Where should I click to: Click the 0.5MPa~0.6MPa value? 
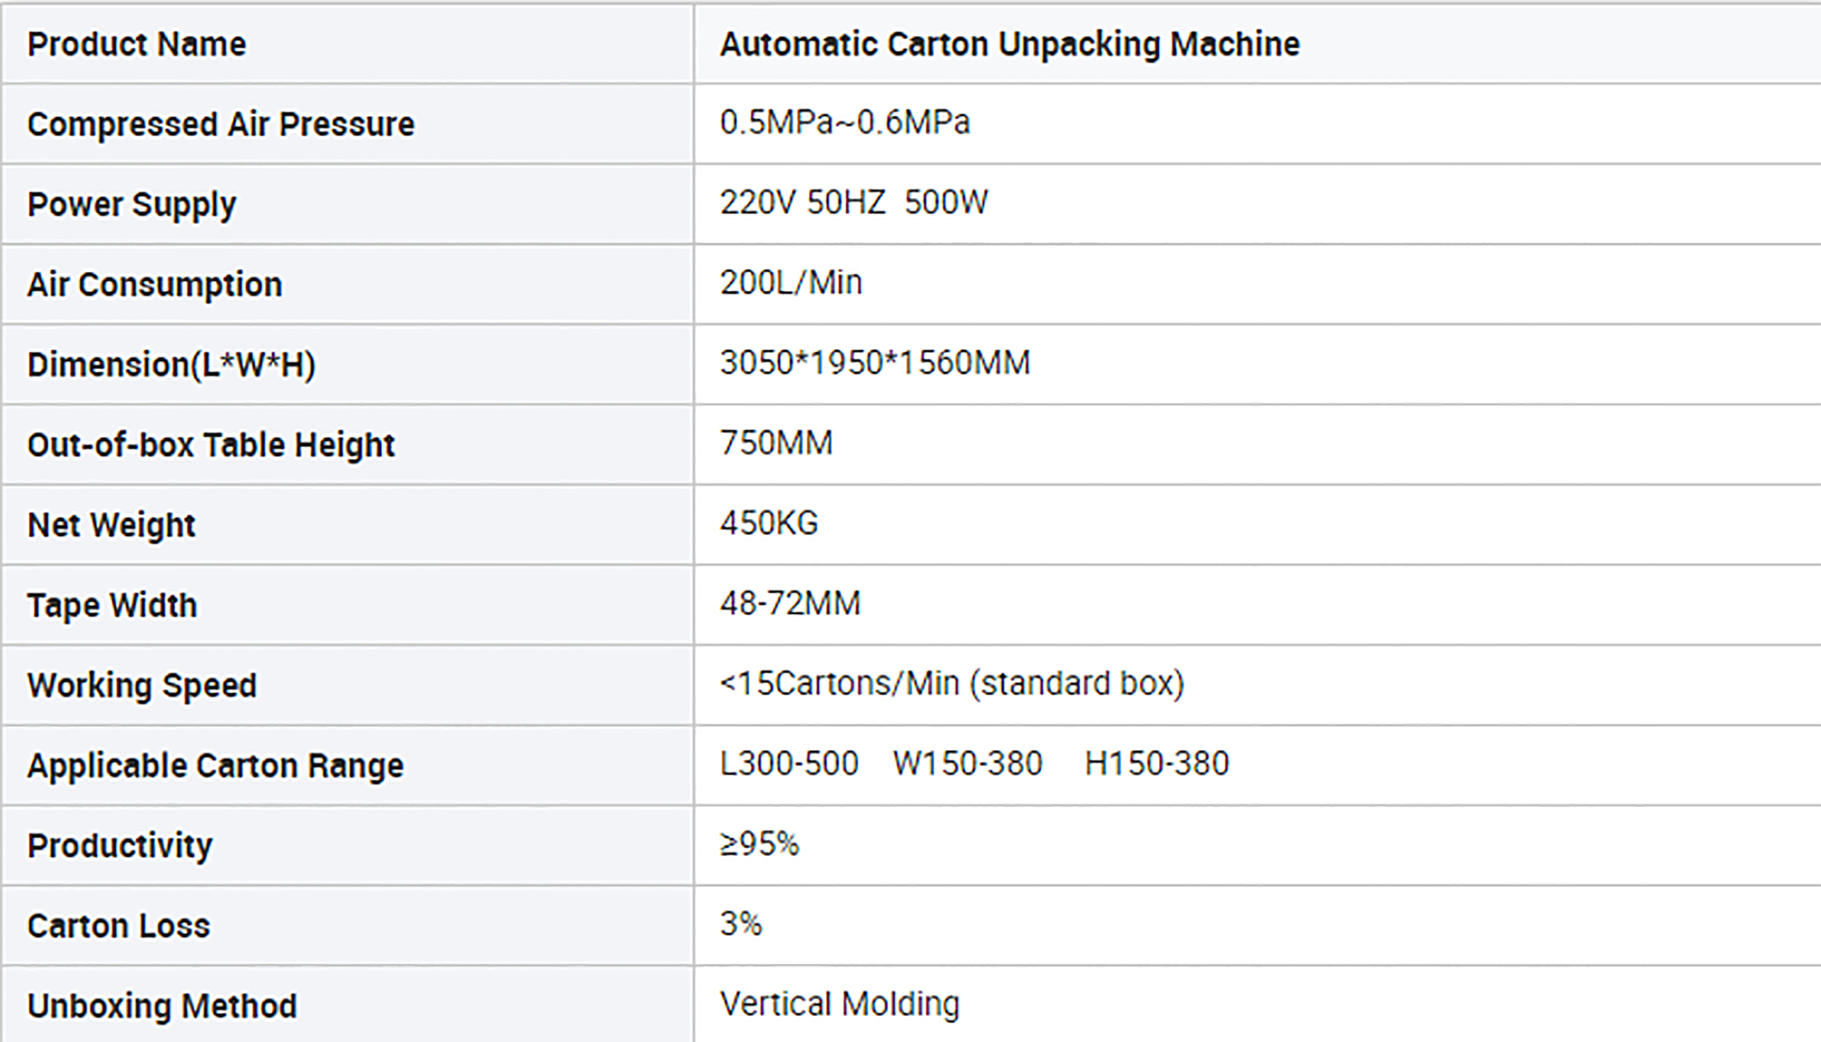[x=845, y=123]
